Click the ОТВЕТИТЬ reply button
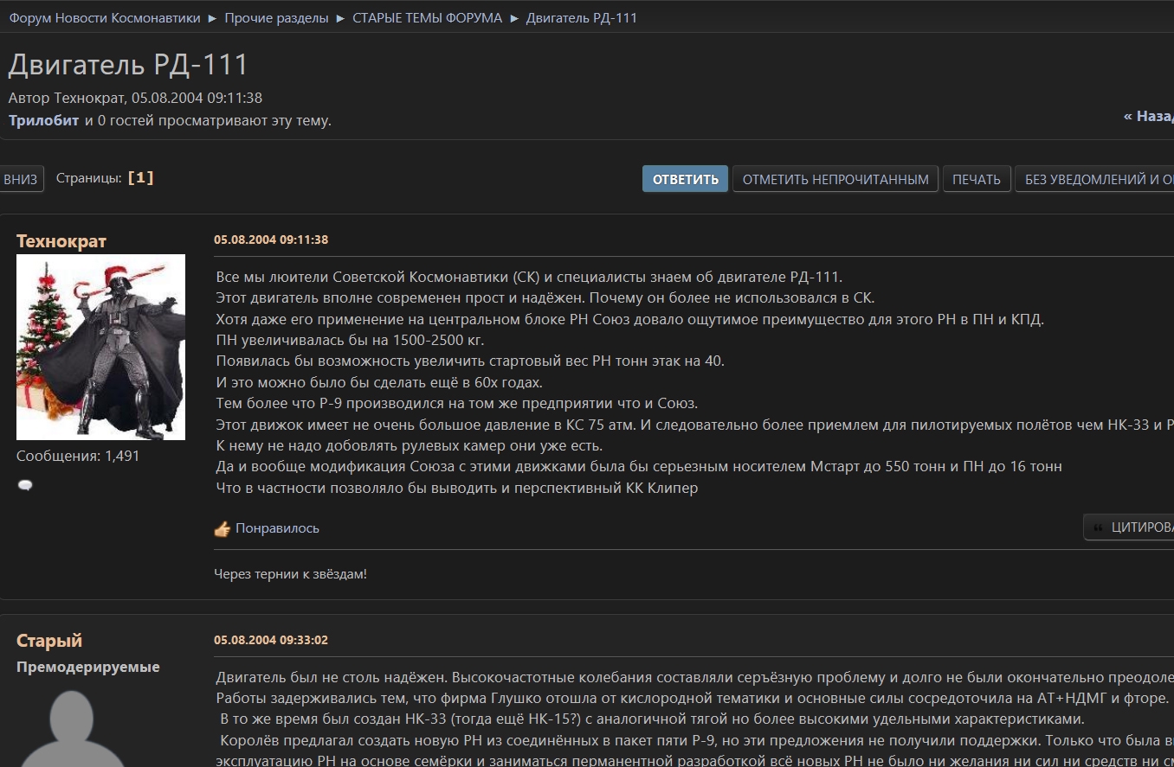The width and height of the screenshot is (1174, 767). point(685,179)
